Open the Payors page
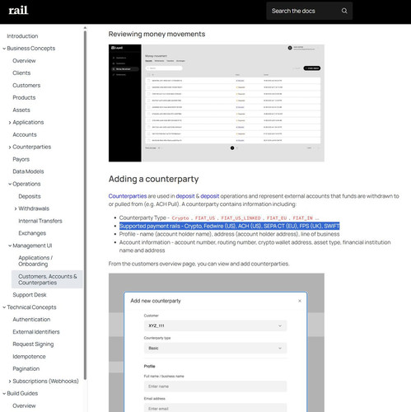Image resolution: width=411 pixels, height=412 pixels. [21, 159]
